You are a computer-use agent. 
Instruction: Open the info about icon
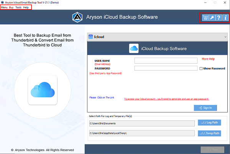pos(225,18)
